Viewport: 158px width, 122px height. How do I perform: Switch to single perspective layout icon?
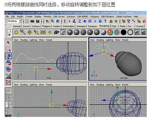click(x=8, y=91)
